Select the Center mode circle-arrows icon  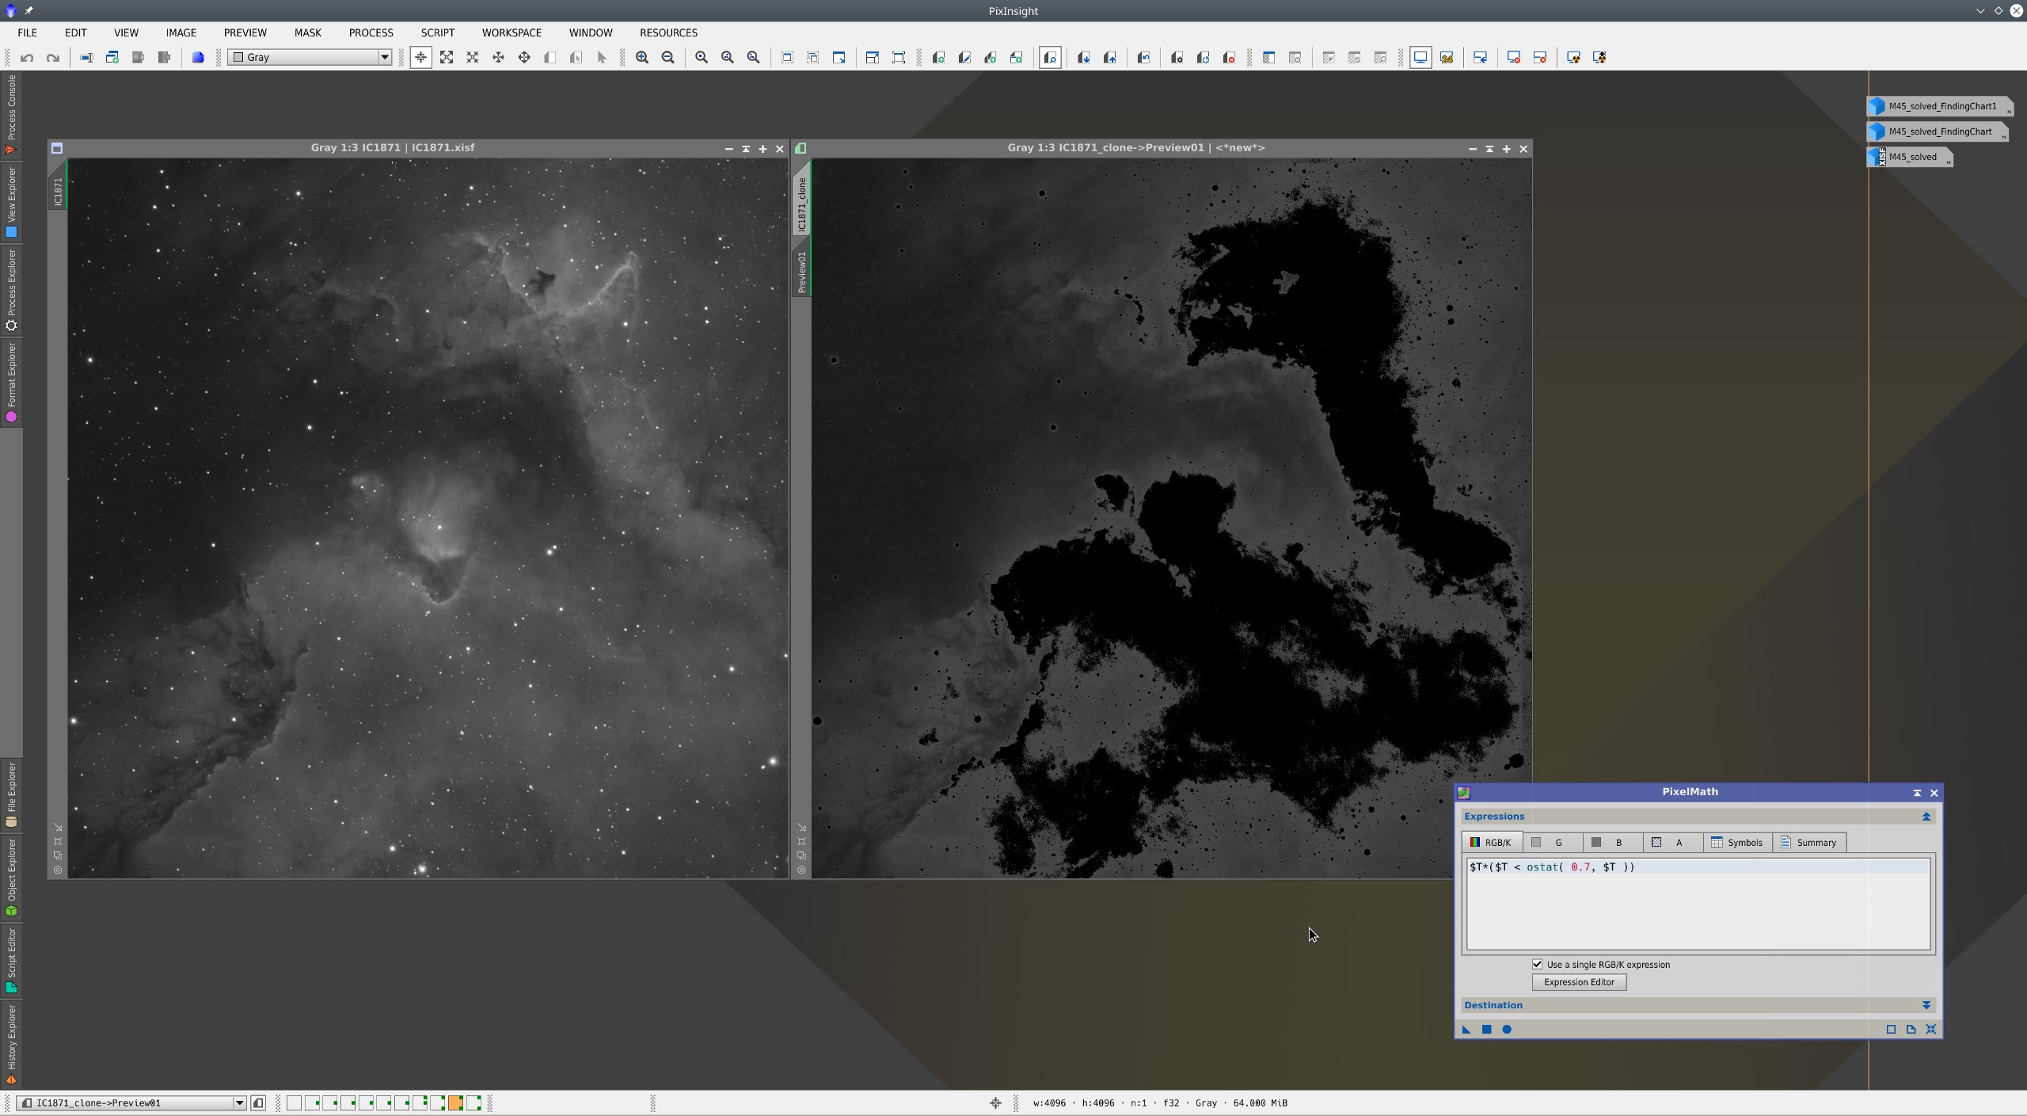point(524,57)
